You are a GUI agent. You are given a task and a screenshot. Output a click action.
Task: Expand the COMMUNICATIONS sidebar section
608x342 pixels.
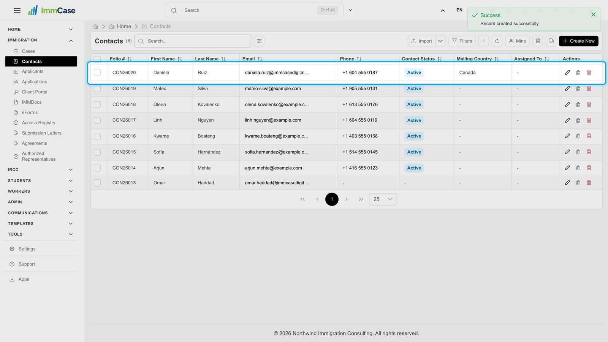pyautogui.click(x=41, y=213)
